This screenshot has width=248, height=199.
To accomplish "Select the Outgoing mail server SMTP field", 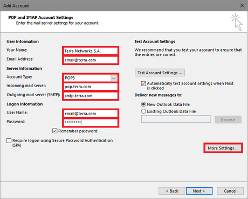I will 91,96.
